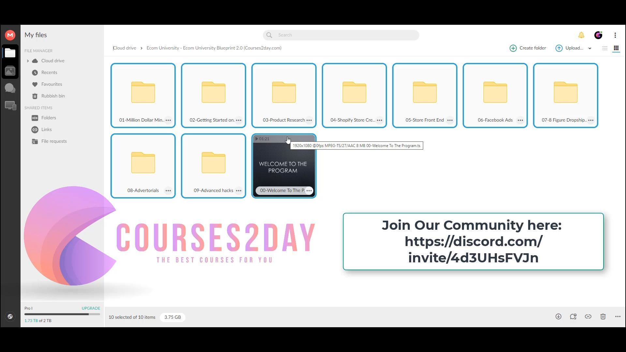Select the 06-Facebook Ads folder
Viewport: 626px width, 352px height.
(x=495, y=95)
